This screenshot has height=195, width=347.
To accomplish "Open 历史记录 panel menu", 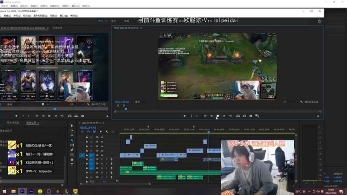I will click(x=38, y=123).
